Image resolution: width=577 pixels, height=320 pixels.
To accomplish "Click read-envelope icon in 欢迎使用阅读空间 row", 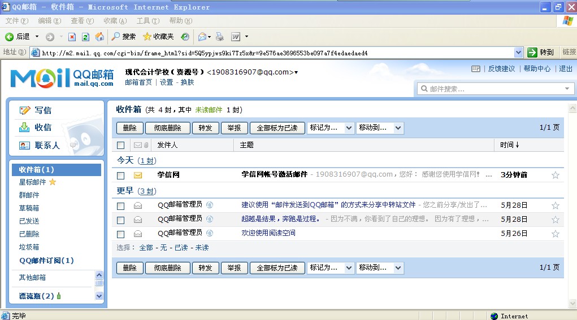I will tap(138, 234).
